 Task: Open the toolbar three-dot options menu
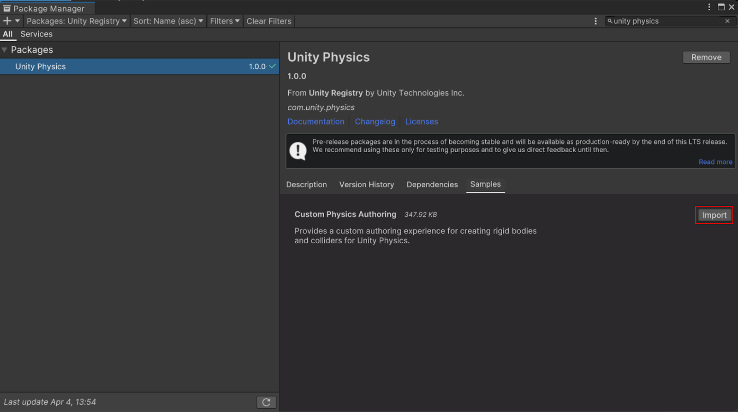point(595,21)
